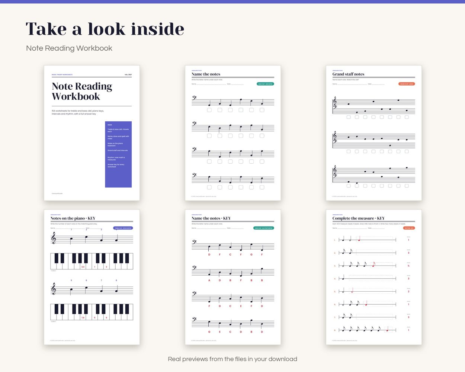This screenshot has width=465, height=372.
Task: Open the 'Name the notes · KEY' preview
Action: click(x=233, y=277)
